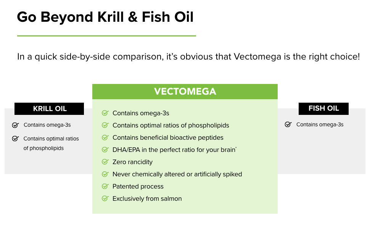Click the Exclusively from salmon text

[147, 198]
